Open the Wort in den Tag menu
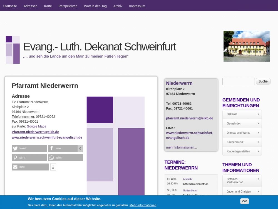 tap(95, 6)
